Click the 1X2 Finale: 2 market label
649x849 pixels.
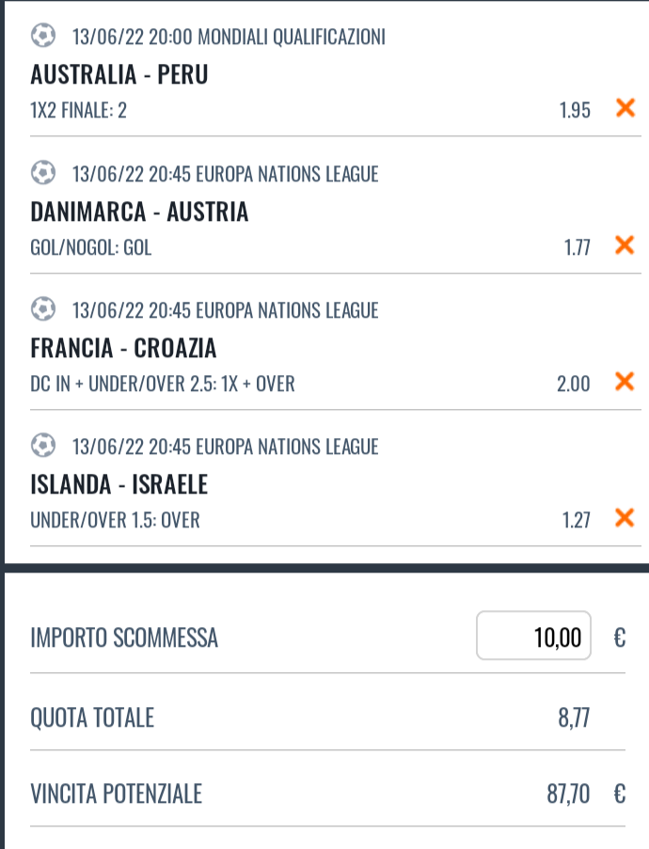(x=79, y=110)
